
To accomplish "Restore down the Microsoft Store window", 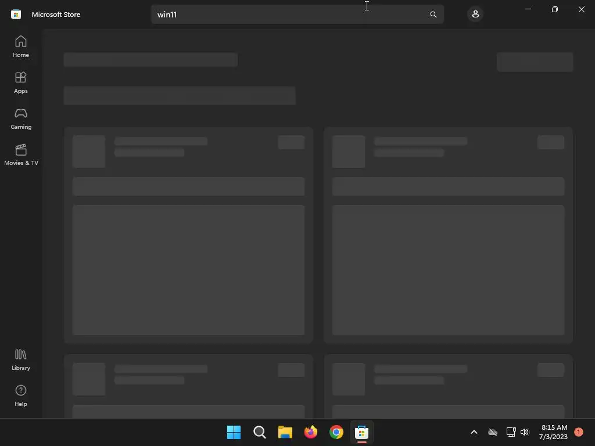I will click(555, 9).
